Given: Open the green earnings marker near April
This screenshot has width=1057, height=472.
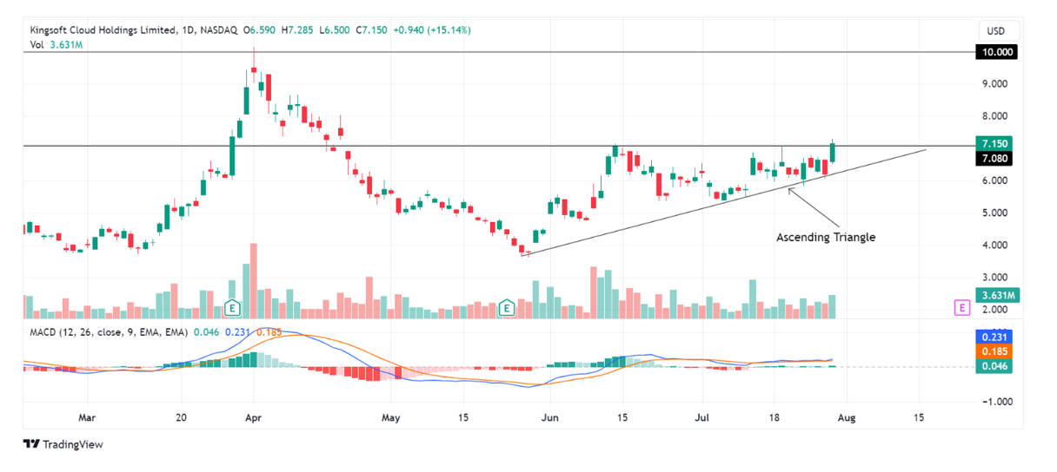Looking at the screenshot, I should [x=231, y=307].
